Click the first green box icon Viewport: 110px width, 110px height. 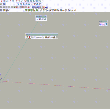tap(26, 10)
